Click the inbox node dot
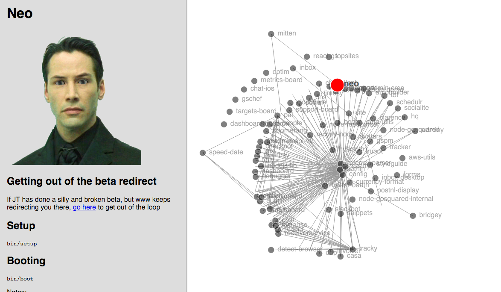 coord(293,68)
